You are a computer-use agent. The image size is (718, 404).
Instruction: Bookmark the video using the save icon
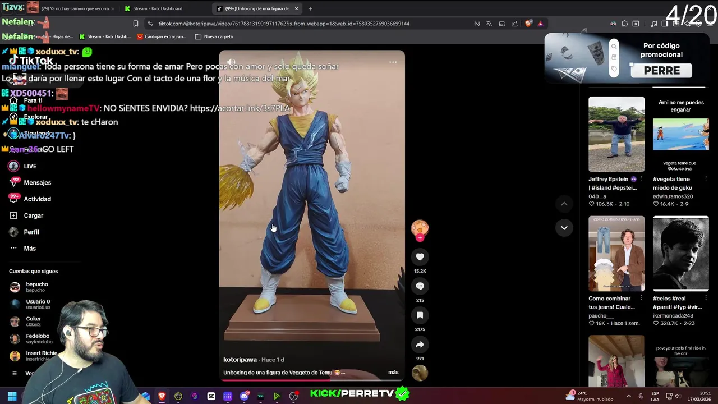(420, 315)
